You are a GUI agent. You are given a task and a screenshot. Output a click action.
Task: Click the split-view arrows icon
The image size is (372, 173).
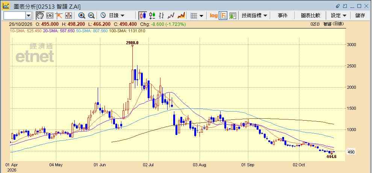coord(68,16)
